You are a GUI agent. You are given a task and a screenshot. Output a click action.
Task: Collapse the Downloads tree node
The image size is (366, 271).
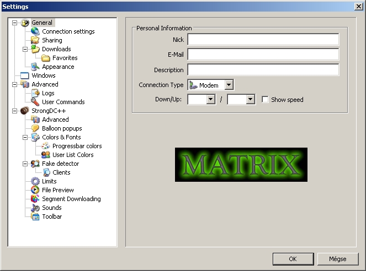[25, 49]
